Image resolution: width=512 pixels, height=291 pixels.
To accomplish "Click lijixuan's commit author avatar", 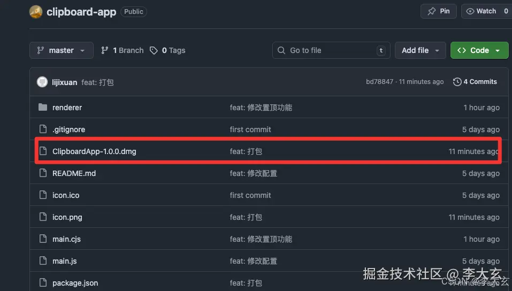I will [42, 82].
